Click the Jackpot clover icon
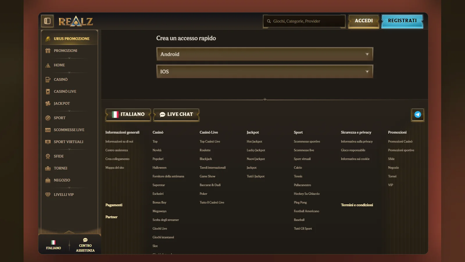 (48, 103)
